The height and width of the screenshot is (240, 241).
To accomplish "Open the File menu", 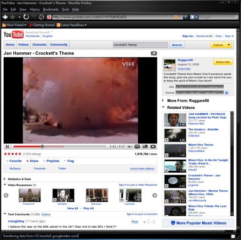I will 5,10.
